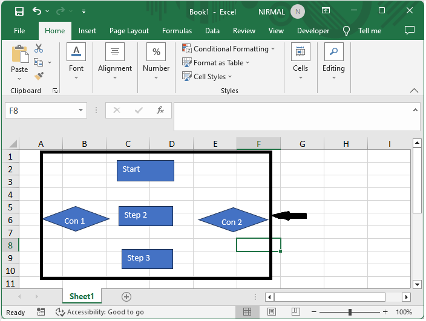Open the Name Box dropdown arrow

80,110
